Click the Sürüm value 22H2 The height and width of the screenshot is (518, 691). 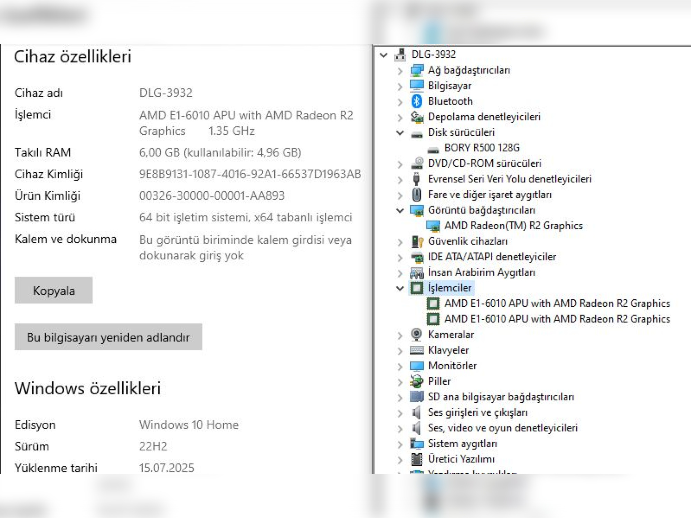click(x=153, y=447)
